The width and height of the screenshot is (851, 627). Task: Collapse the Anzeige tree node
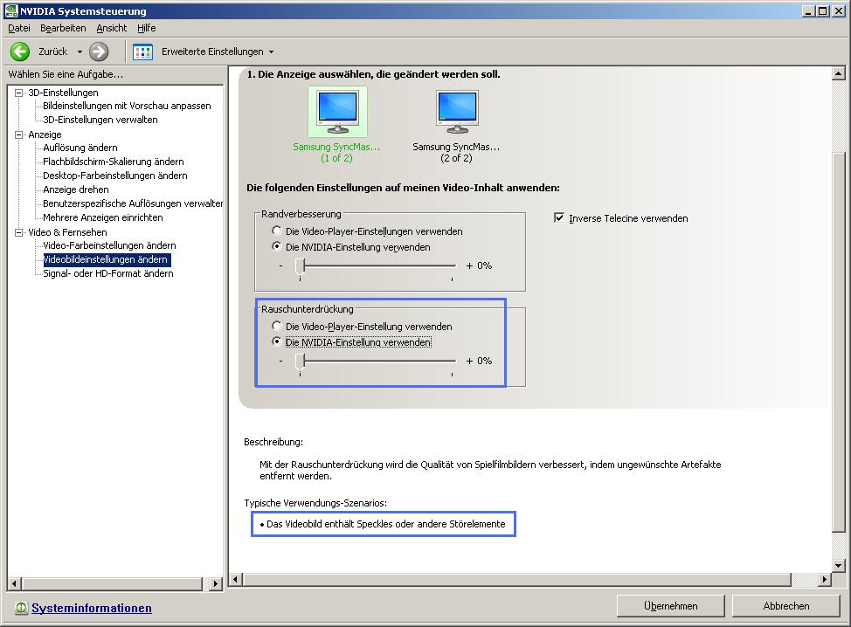click(x=19, y=134)
